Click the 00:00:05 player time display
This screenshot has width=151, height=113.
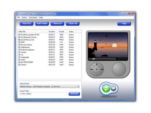(122, 59)
